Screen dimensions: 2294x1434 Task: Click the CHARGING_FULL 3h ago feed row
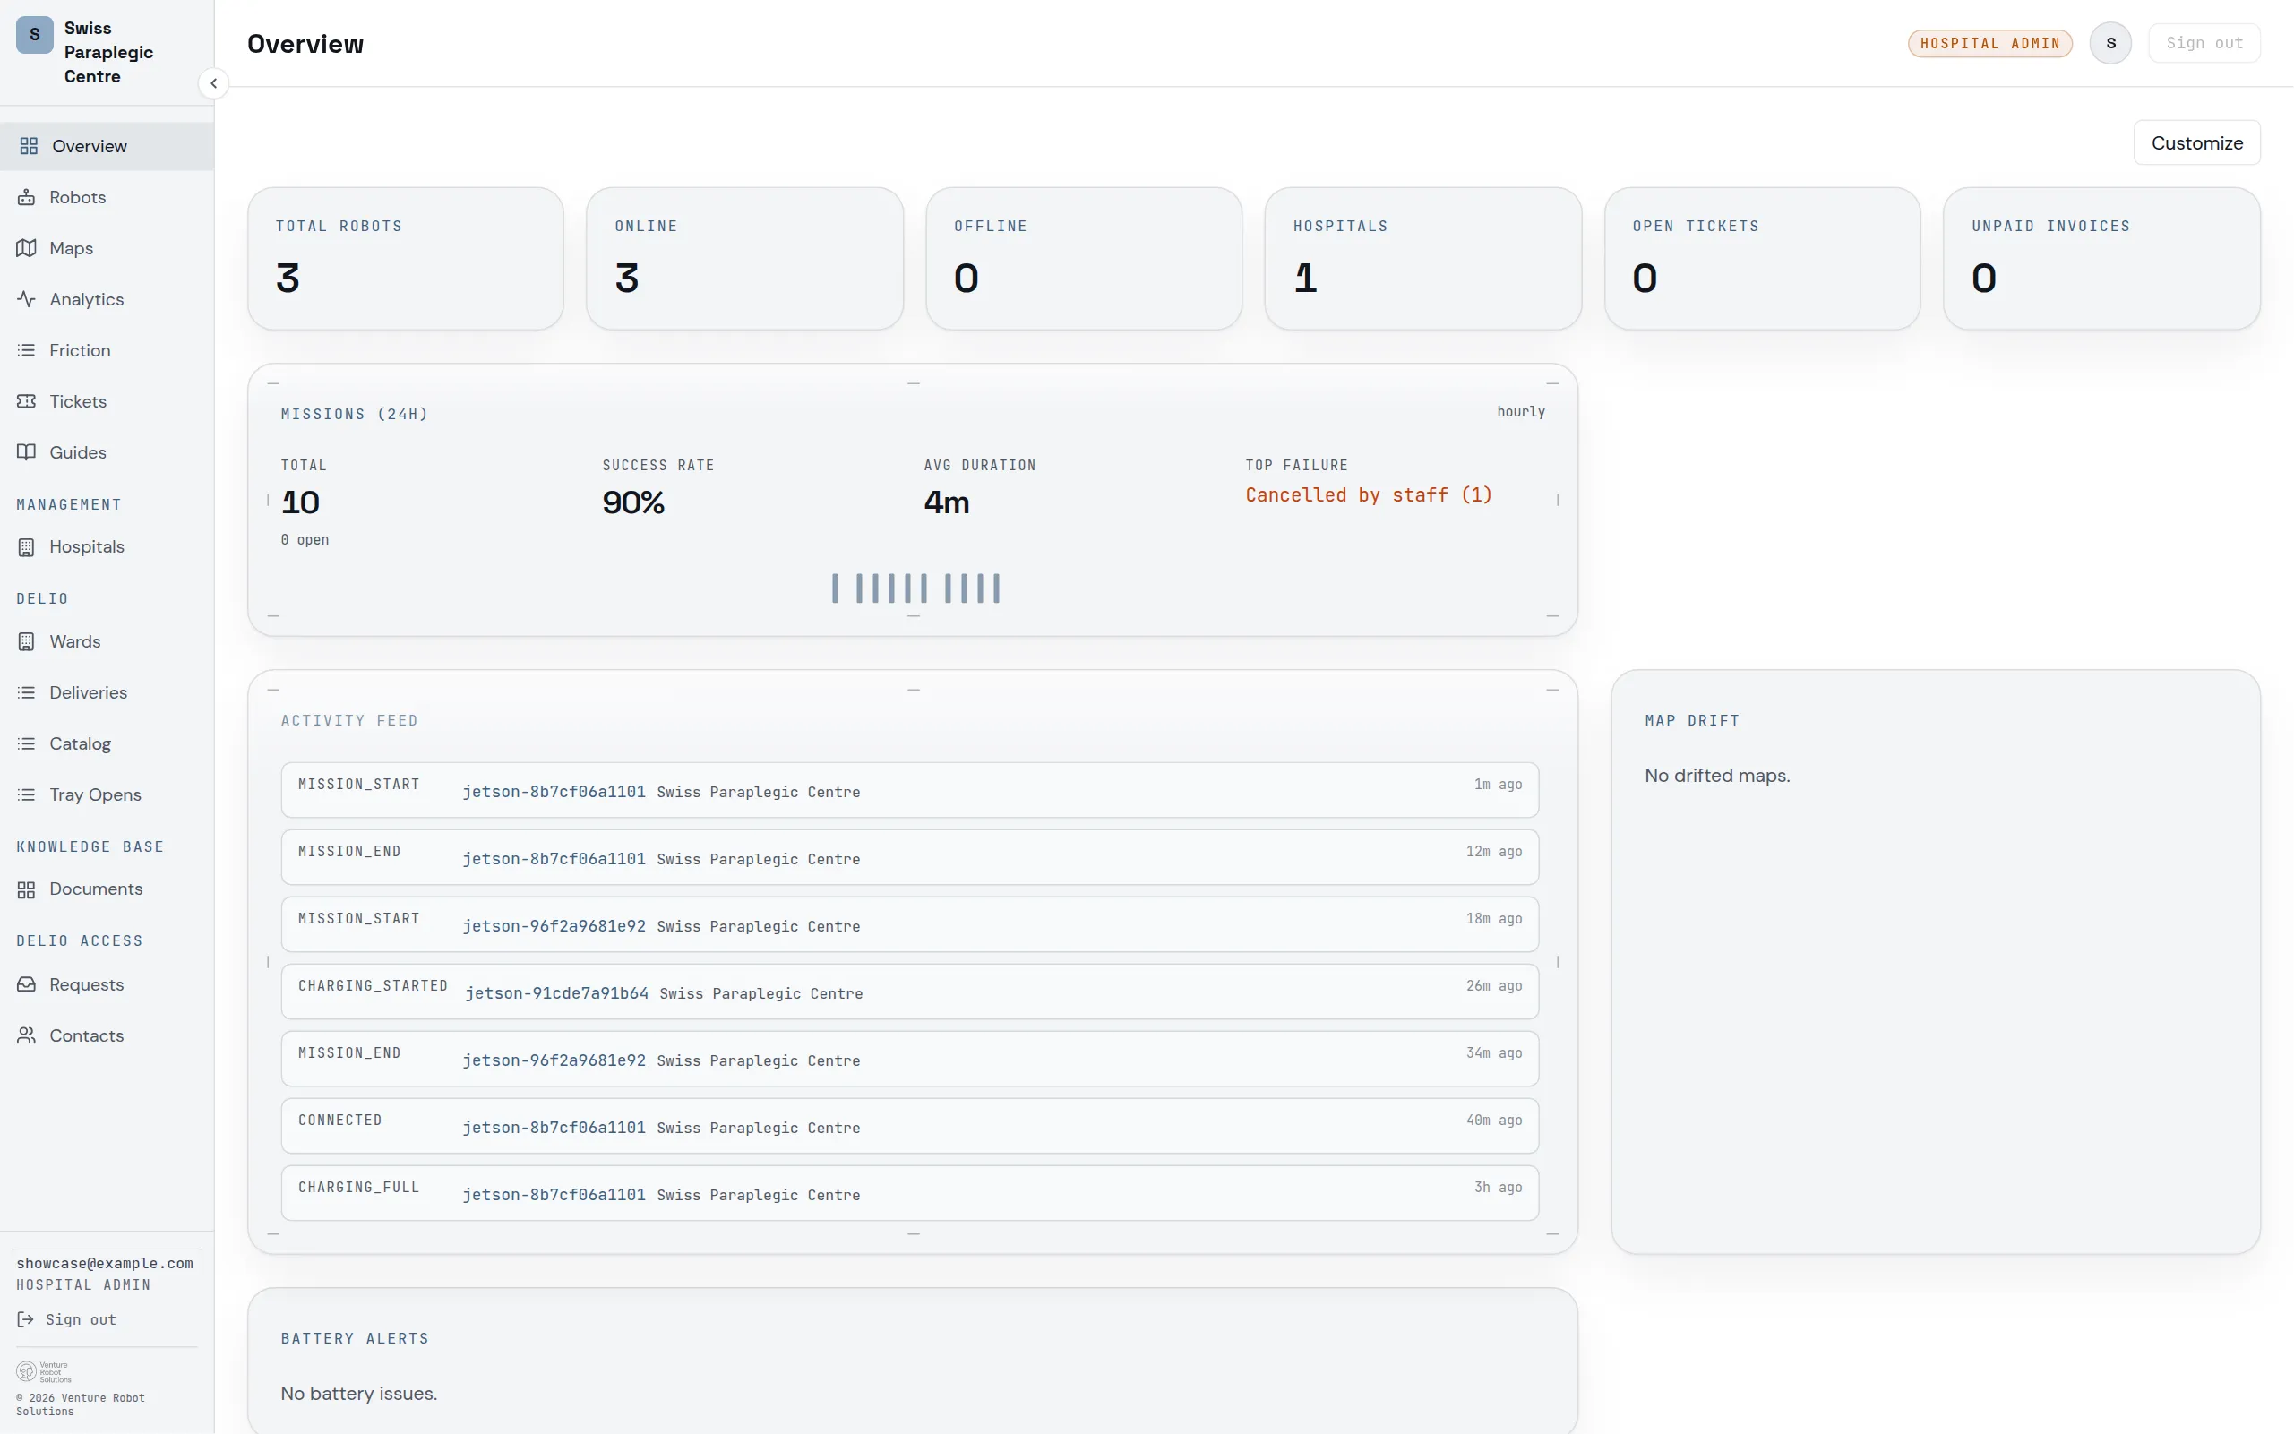(x=909, y=1193)
